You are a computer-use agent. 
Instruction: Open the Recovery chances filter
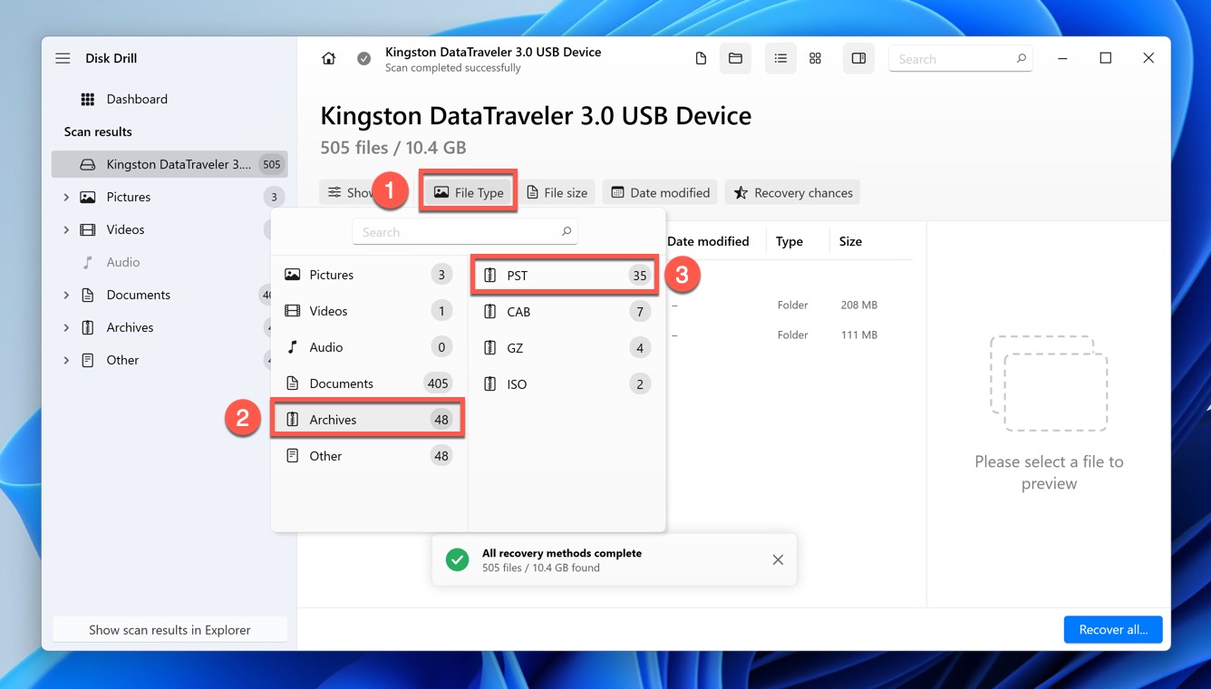click(793, 192)
